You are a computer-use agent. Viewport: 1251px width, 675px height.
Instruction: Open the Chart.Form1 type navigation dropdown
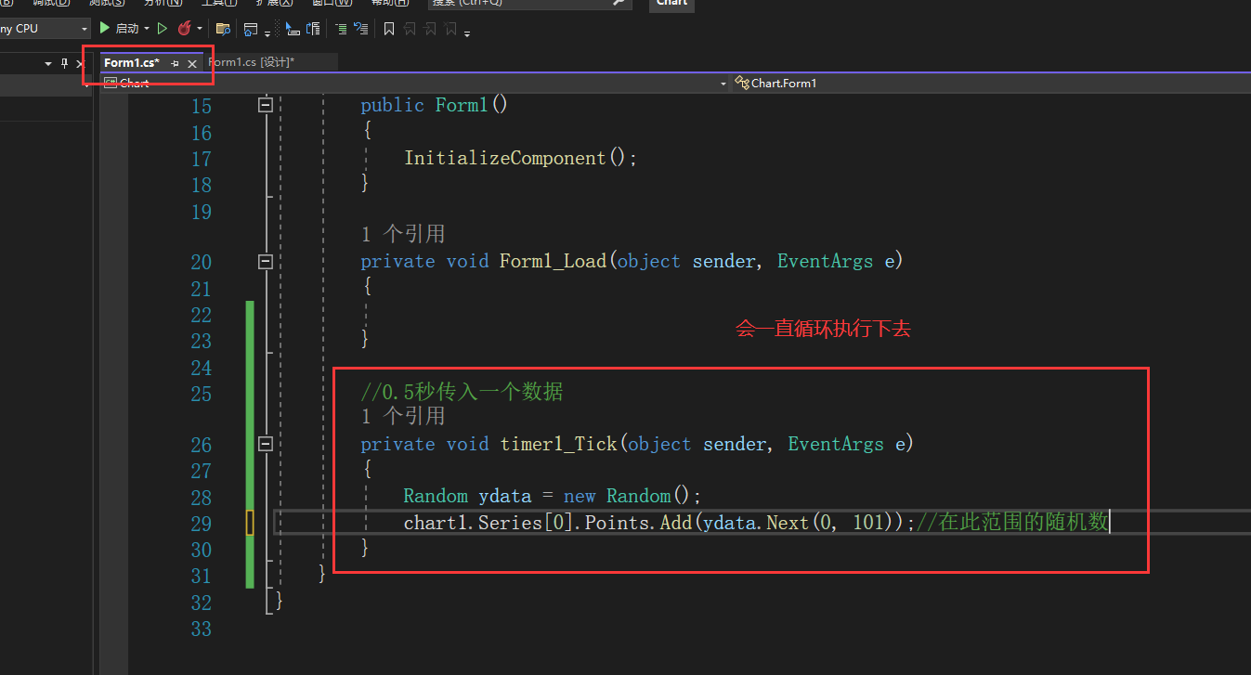(x=991, y=83)
